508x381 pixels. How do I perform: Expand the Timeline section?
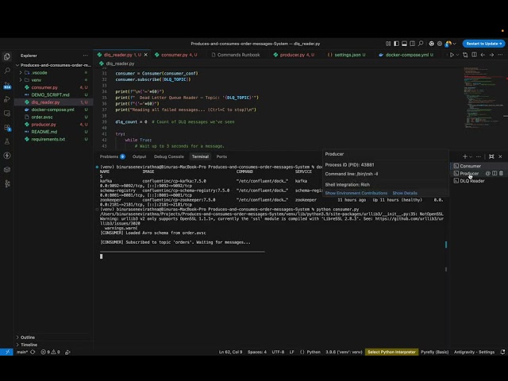coord(53,344)
